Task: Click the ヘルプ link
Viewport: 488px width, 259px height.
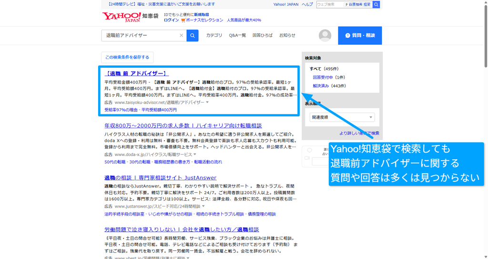Action: click(307, 4)
